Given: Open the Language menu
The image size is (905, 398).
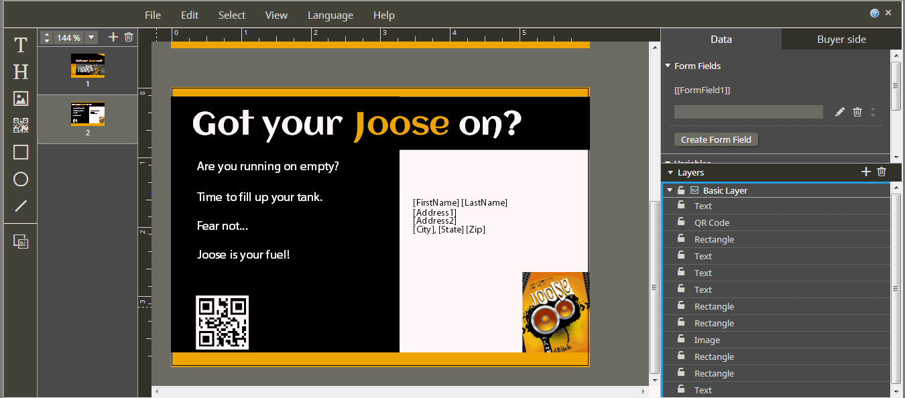Looking at the screenshot, I should [x=330, y=15].
